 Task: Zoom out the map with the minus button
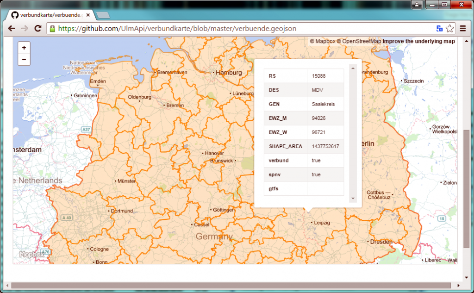(x=24, y=60)
